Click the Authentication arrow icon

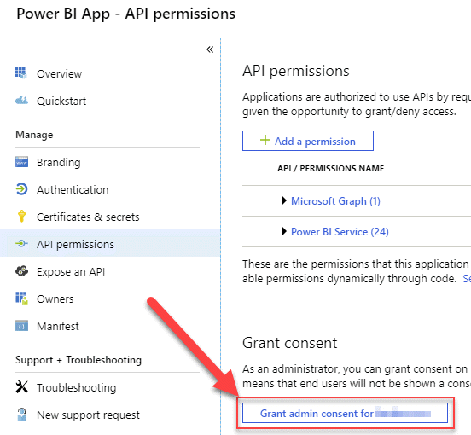21,189
